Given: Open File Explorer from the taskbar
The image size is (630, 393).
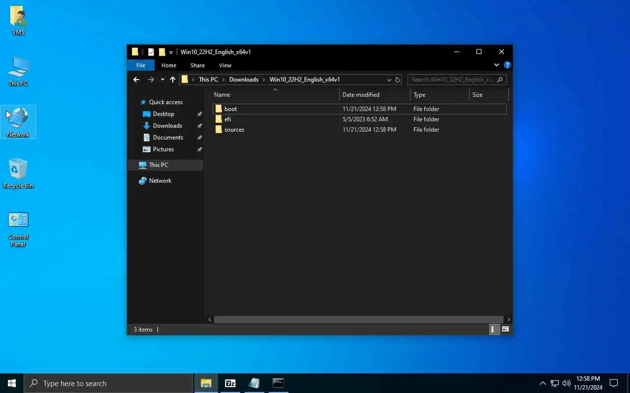Looking at the screenshot, I should point(206,383).
